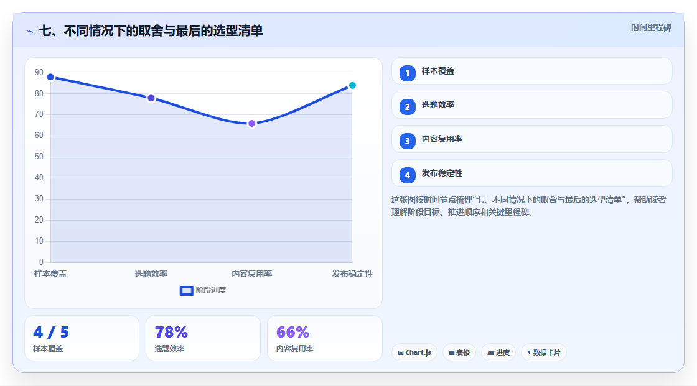
Task: Click the number 1 badge for 样本覆盖
Action: pos(407,73)
